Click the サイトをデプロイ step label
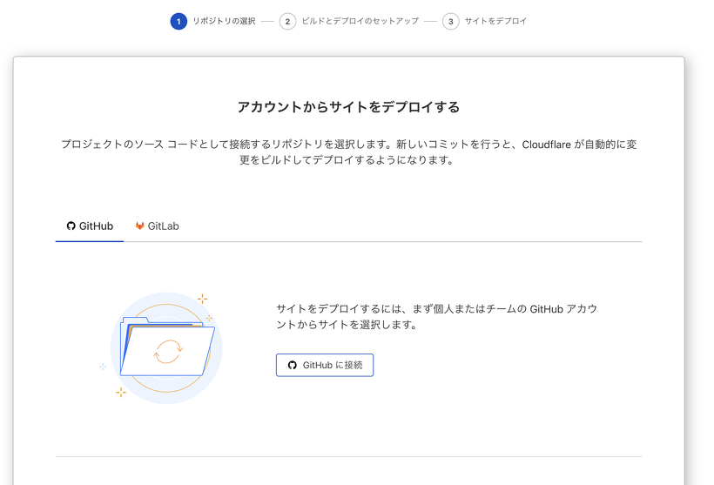Screen dimensions: 714x485 495,21
